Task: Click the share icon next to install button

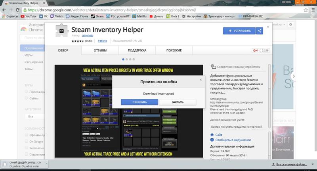Action: [260, 31]
